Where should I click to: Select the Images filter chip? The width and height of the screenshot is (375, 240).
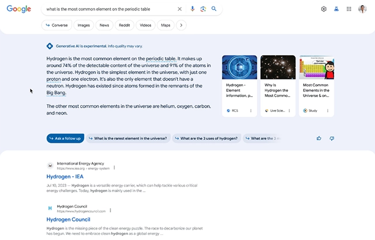coord(84,25)
